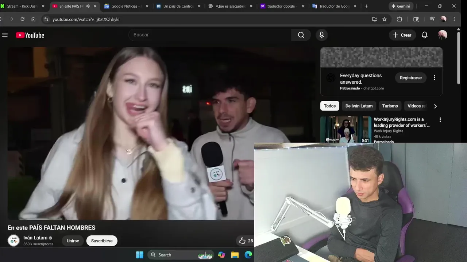This screenshot has height=262, width=467.
Task: Go to the YouTube home logo
Action: click(x=30, y=35)
